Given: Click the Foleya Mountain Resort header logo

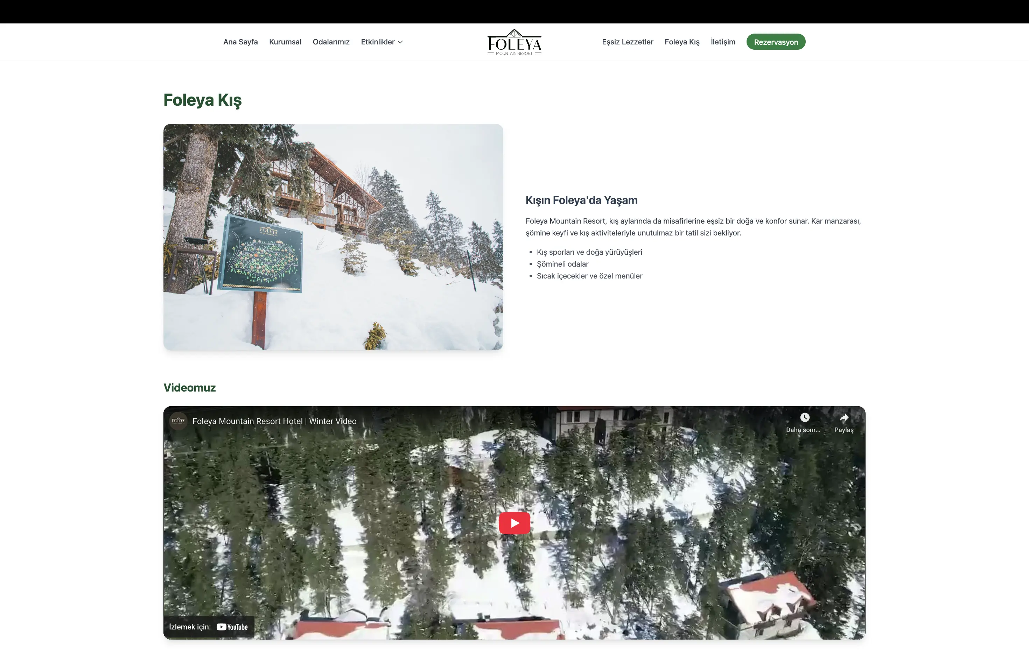Looking at the screenshot, I should (514, 42).
